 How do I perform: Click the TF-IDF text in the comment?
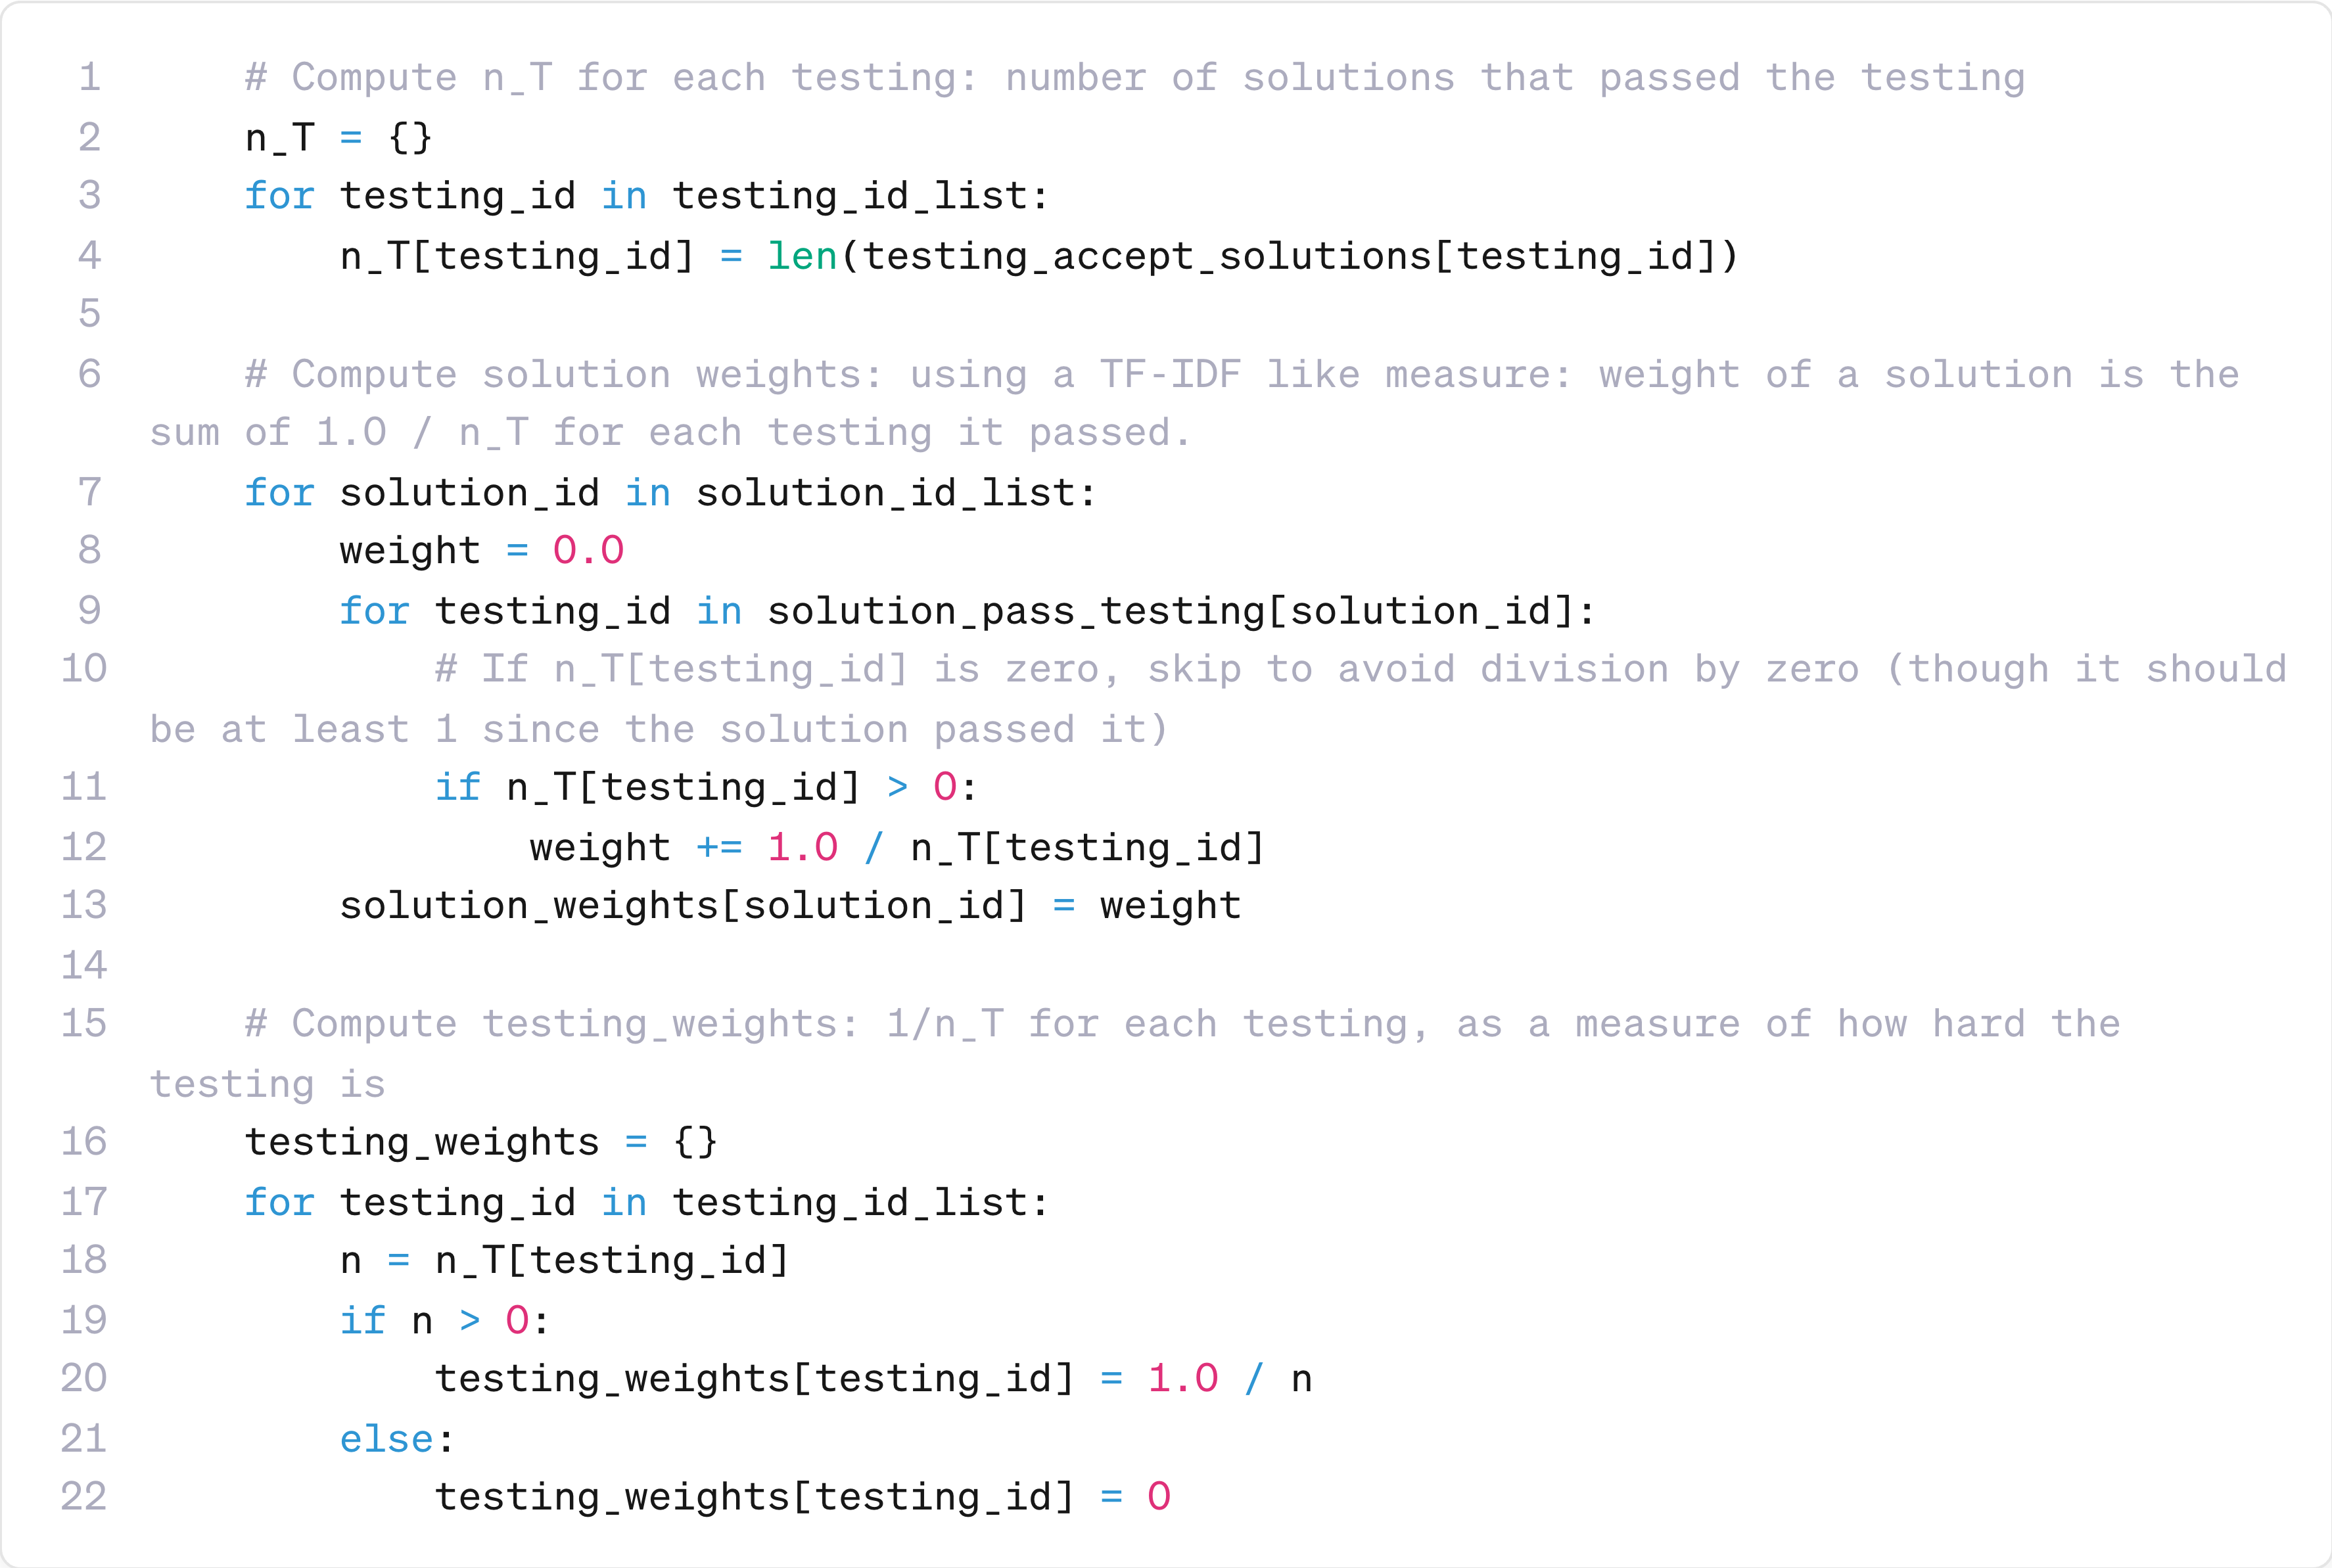click(x=1170, y=375)
